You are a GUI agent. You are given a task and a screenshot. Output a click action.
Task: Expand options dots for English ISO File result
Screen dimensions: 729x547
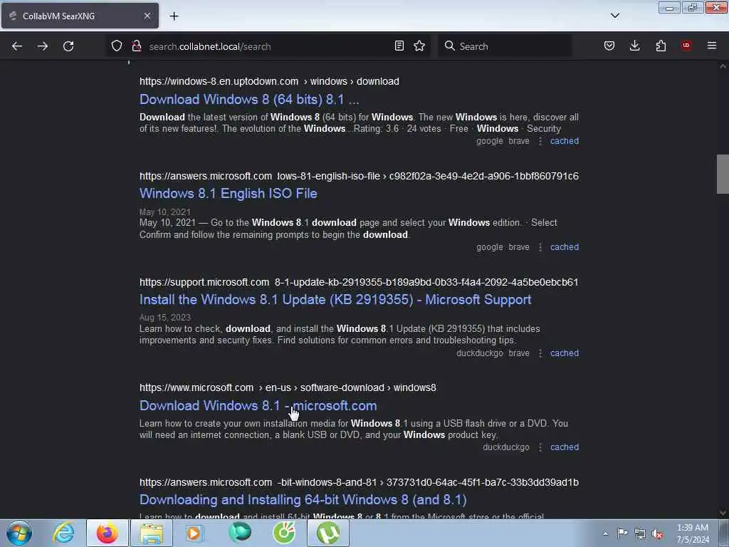click(x=540, y=247)
